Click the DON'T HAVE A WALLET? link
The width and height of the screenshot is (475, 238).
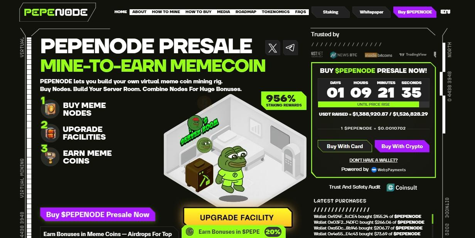(373, 160)
